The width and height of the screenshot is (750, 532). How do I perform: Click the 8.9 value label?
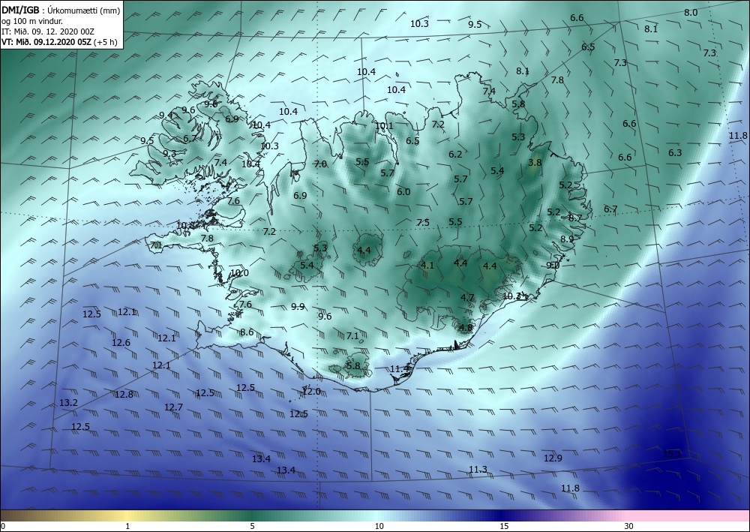567,239
